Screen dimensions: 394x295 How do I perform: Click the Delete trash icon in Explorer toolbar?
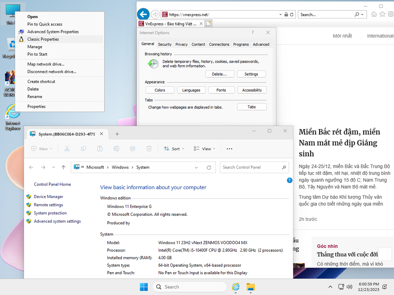click(149, 149)
